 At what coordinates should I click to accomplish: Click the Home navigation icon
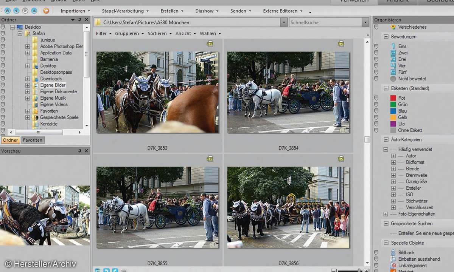[x=7, y=11]
